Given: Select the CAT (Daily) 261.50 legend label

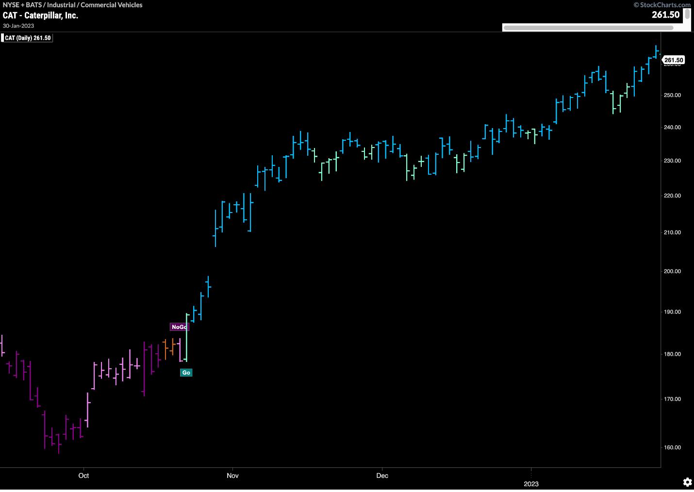Looking at the screenshot, I should pyautogui.click(x=28, y=38).
